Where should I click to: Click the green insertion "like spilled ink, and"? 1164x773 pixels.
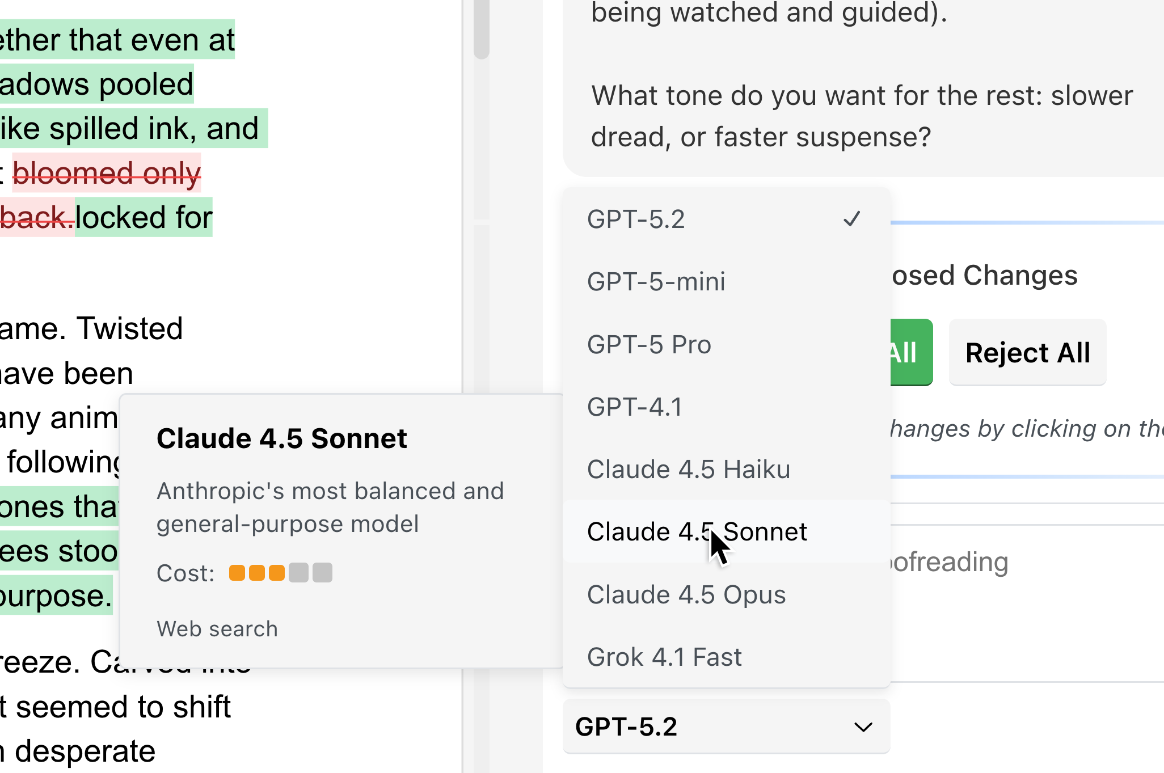click(x=129, y=129)
